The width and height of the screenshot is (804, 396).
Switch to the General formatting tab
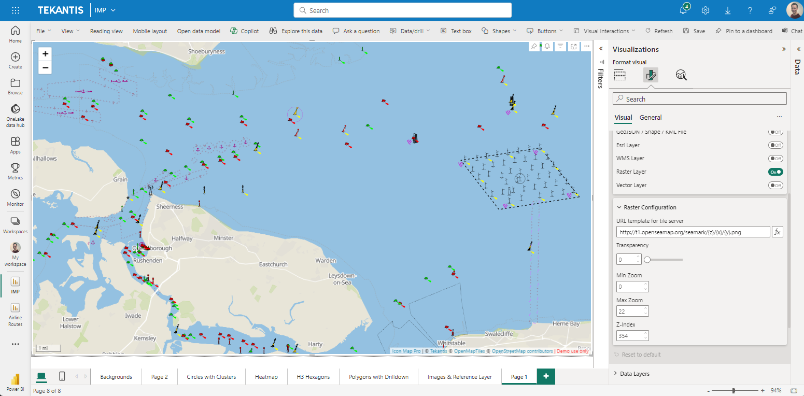click(651, 118)
